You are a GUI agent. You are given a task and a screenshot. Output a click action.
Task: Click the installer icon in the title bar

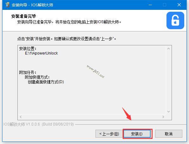click(8, 5)
